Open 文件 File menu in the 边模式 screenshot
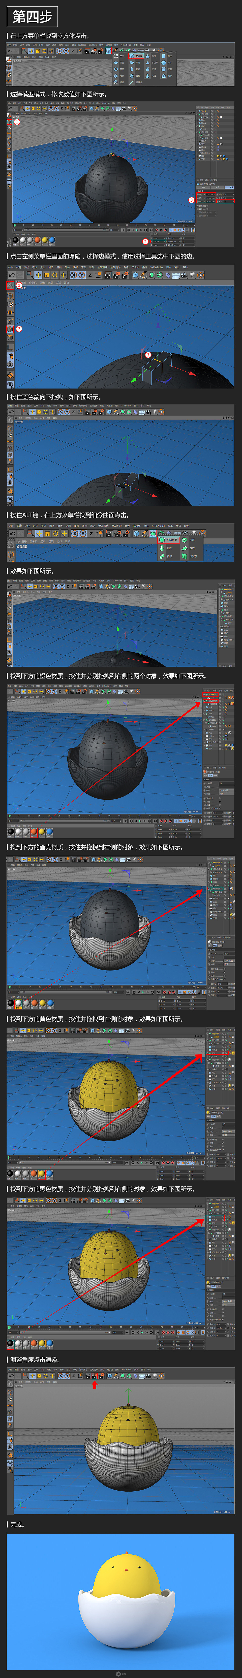The image size is (242, 1678). click(10, 267)
